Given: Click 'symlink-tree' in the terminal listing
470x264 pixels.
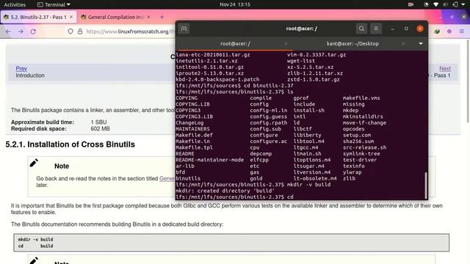Looking at the screenshot, I should pos(361,153).
